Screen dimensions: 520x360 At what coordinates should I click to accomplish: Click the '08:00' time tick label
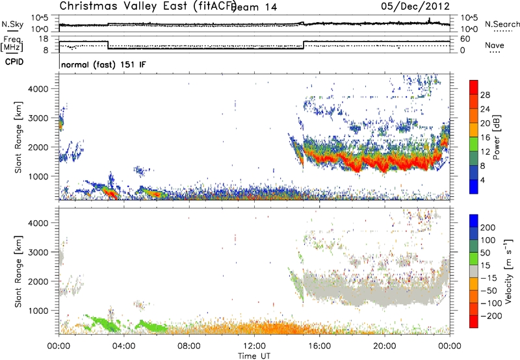tap(189, 346)
